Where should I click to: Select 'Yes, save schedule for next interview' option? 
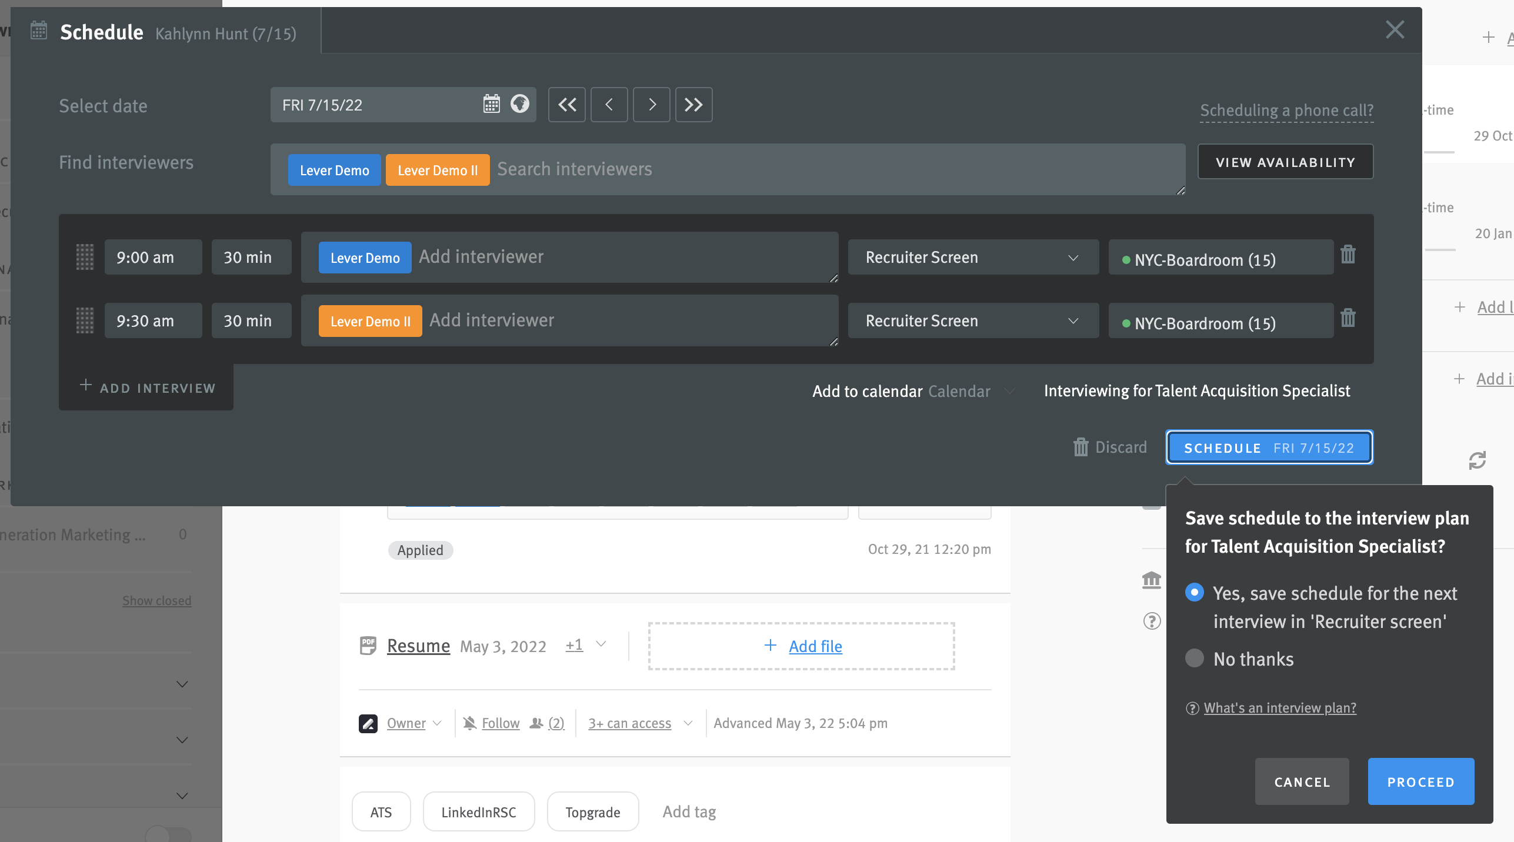[1194, 593]
